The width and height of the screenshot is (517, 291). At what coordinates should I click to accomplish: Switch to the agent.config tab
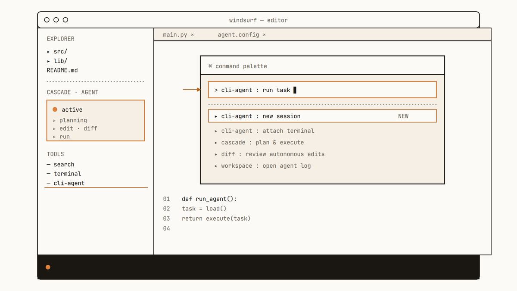238,34
